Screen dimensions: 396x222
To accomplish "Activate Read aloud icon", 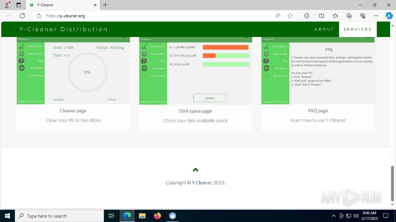I will click(x=278, y=16).
